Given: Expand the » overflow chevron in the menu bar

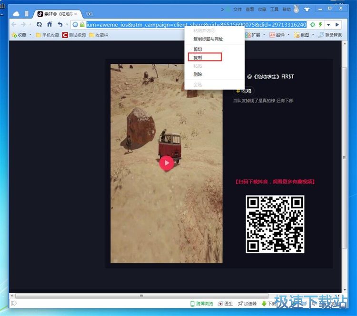Looking at the screenshot, I should pos(222,10).
